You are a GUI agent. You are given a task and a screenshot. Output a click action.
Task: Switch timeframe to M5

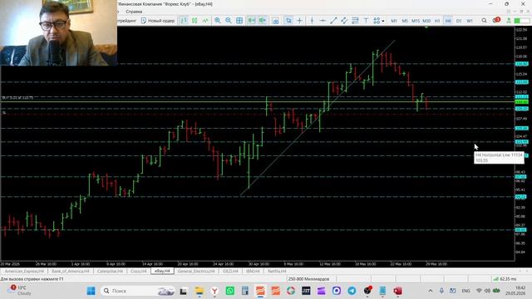[405, 21]
